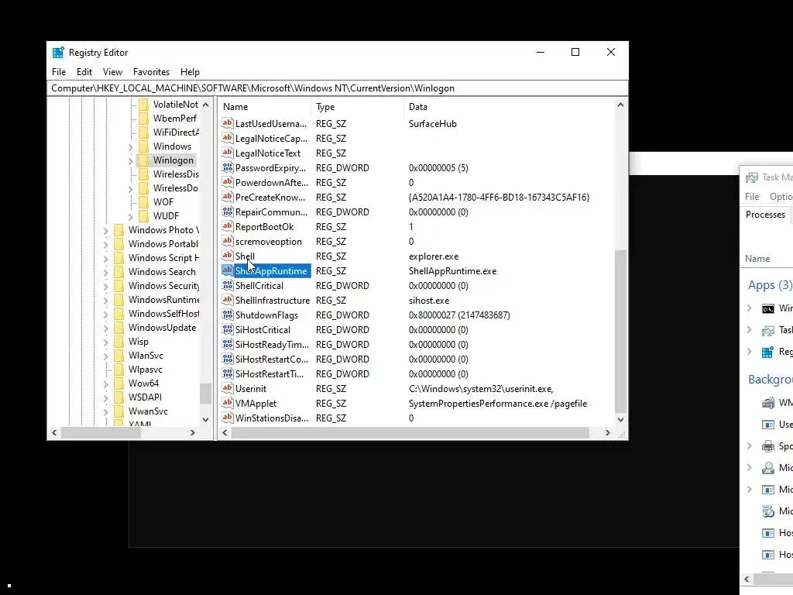The width and height of the screenshot is (793, 595).
Task: Click the Data column header
Action: [x=508, y=107]
